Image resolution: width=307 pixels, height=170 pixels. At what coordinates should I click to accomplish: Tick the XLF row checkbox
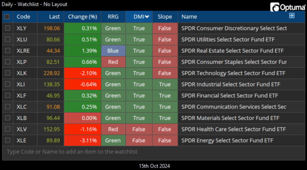[x=8, y=96]
